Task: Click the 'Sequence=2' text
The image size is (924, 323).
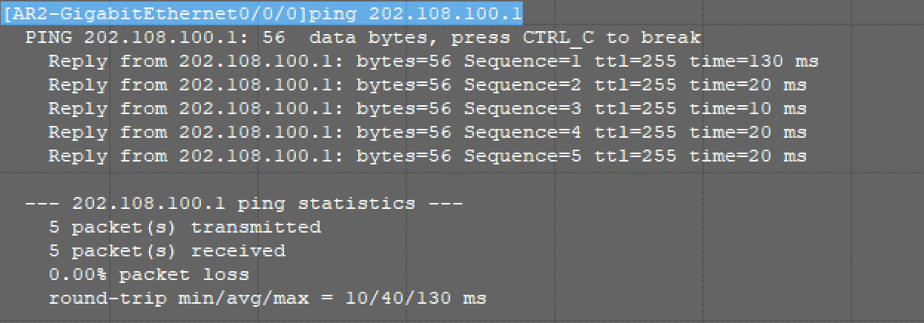Action: 523,85
